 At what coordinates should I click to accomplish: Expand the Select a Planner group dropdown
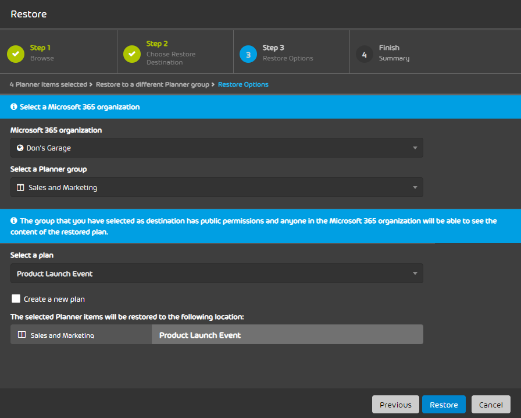(217, 187)
